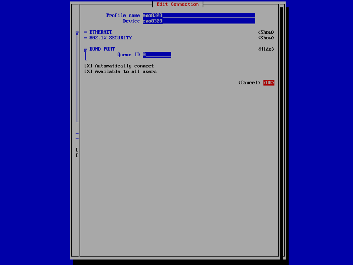Click the expanded marker beside BOND PORT
The width and height of the screenshot is (353, 265).
[x=85, y=50]
